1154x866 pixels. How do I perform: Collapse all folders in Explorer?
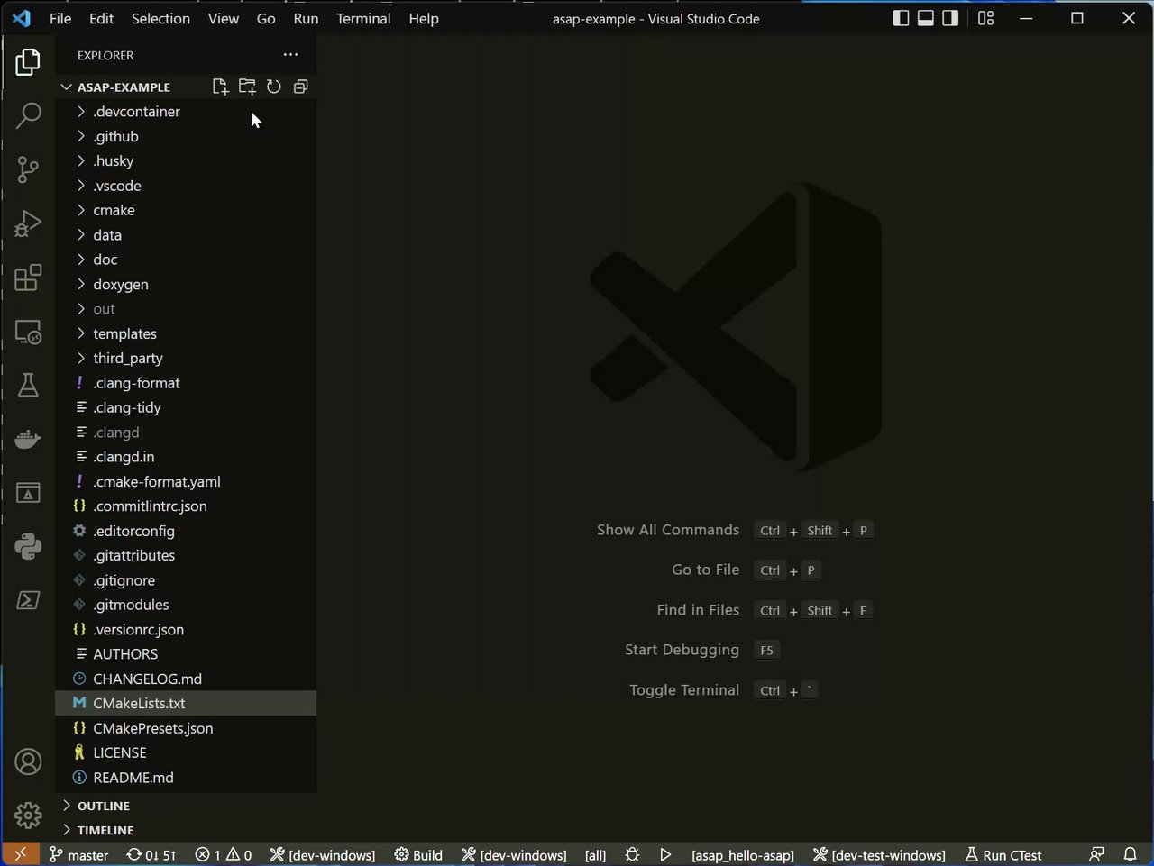(x=301, y=87)
